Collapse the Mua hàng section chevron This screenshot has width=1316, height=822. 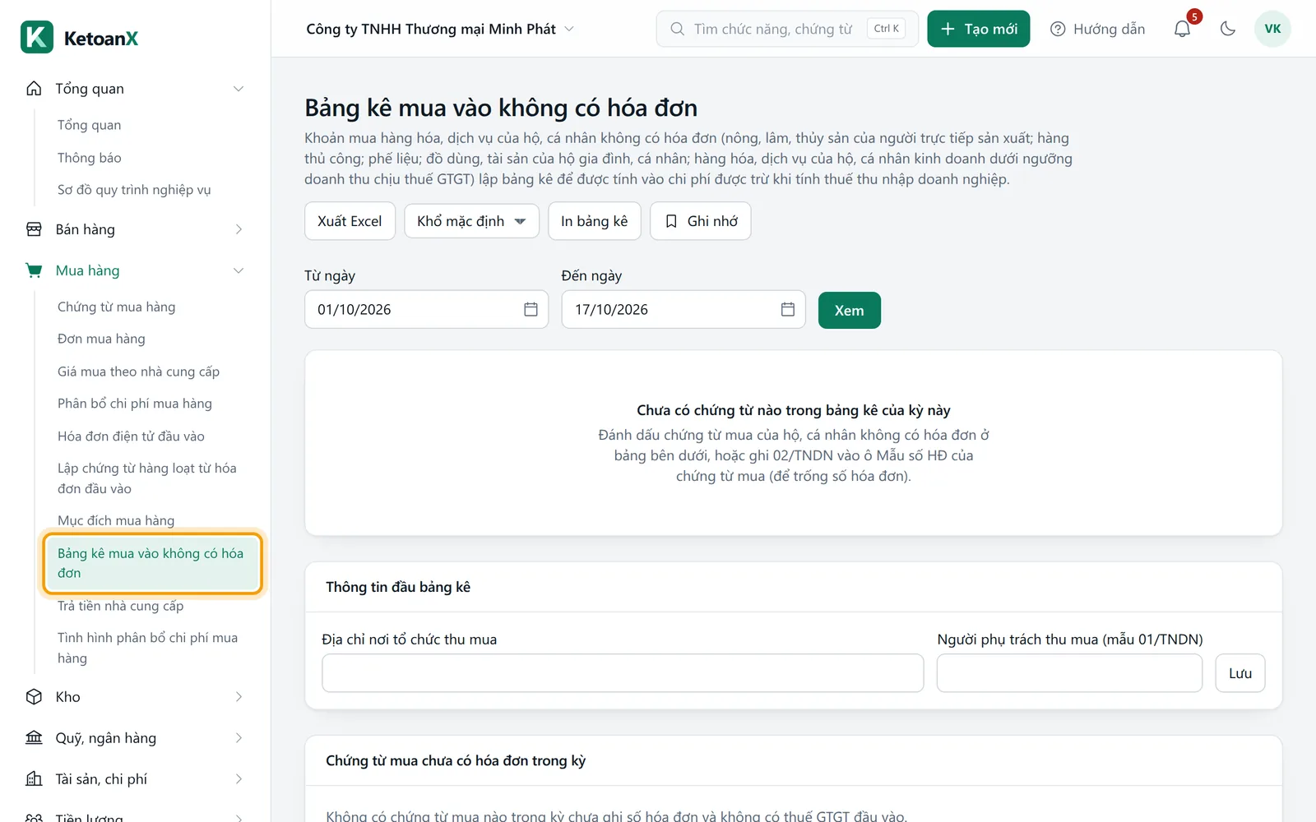(x=239, y=270)
